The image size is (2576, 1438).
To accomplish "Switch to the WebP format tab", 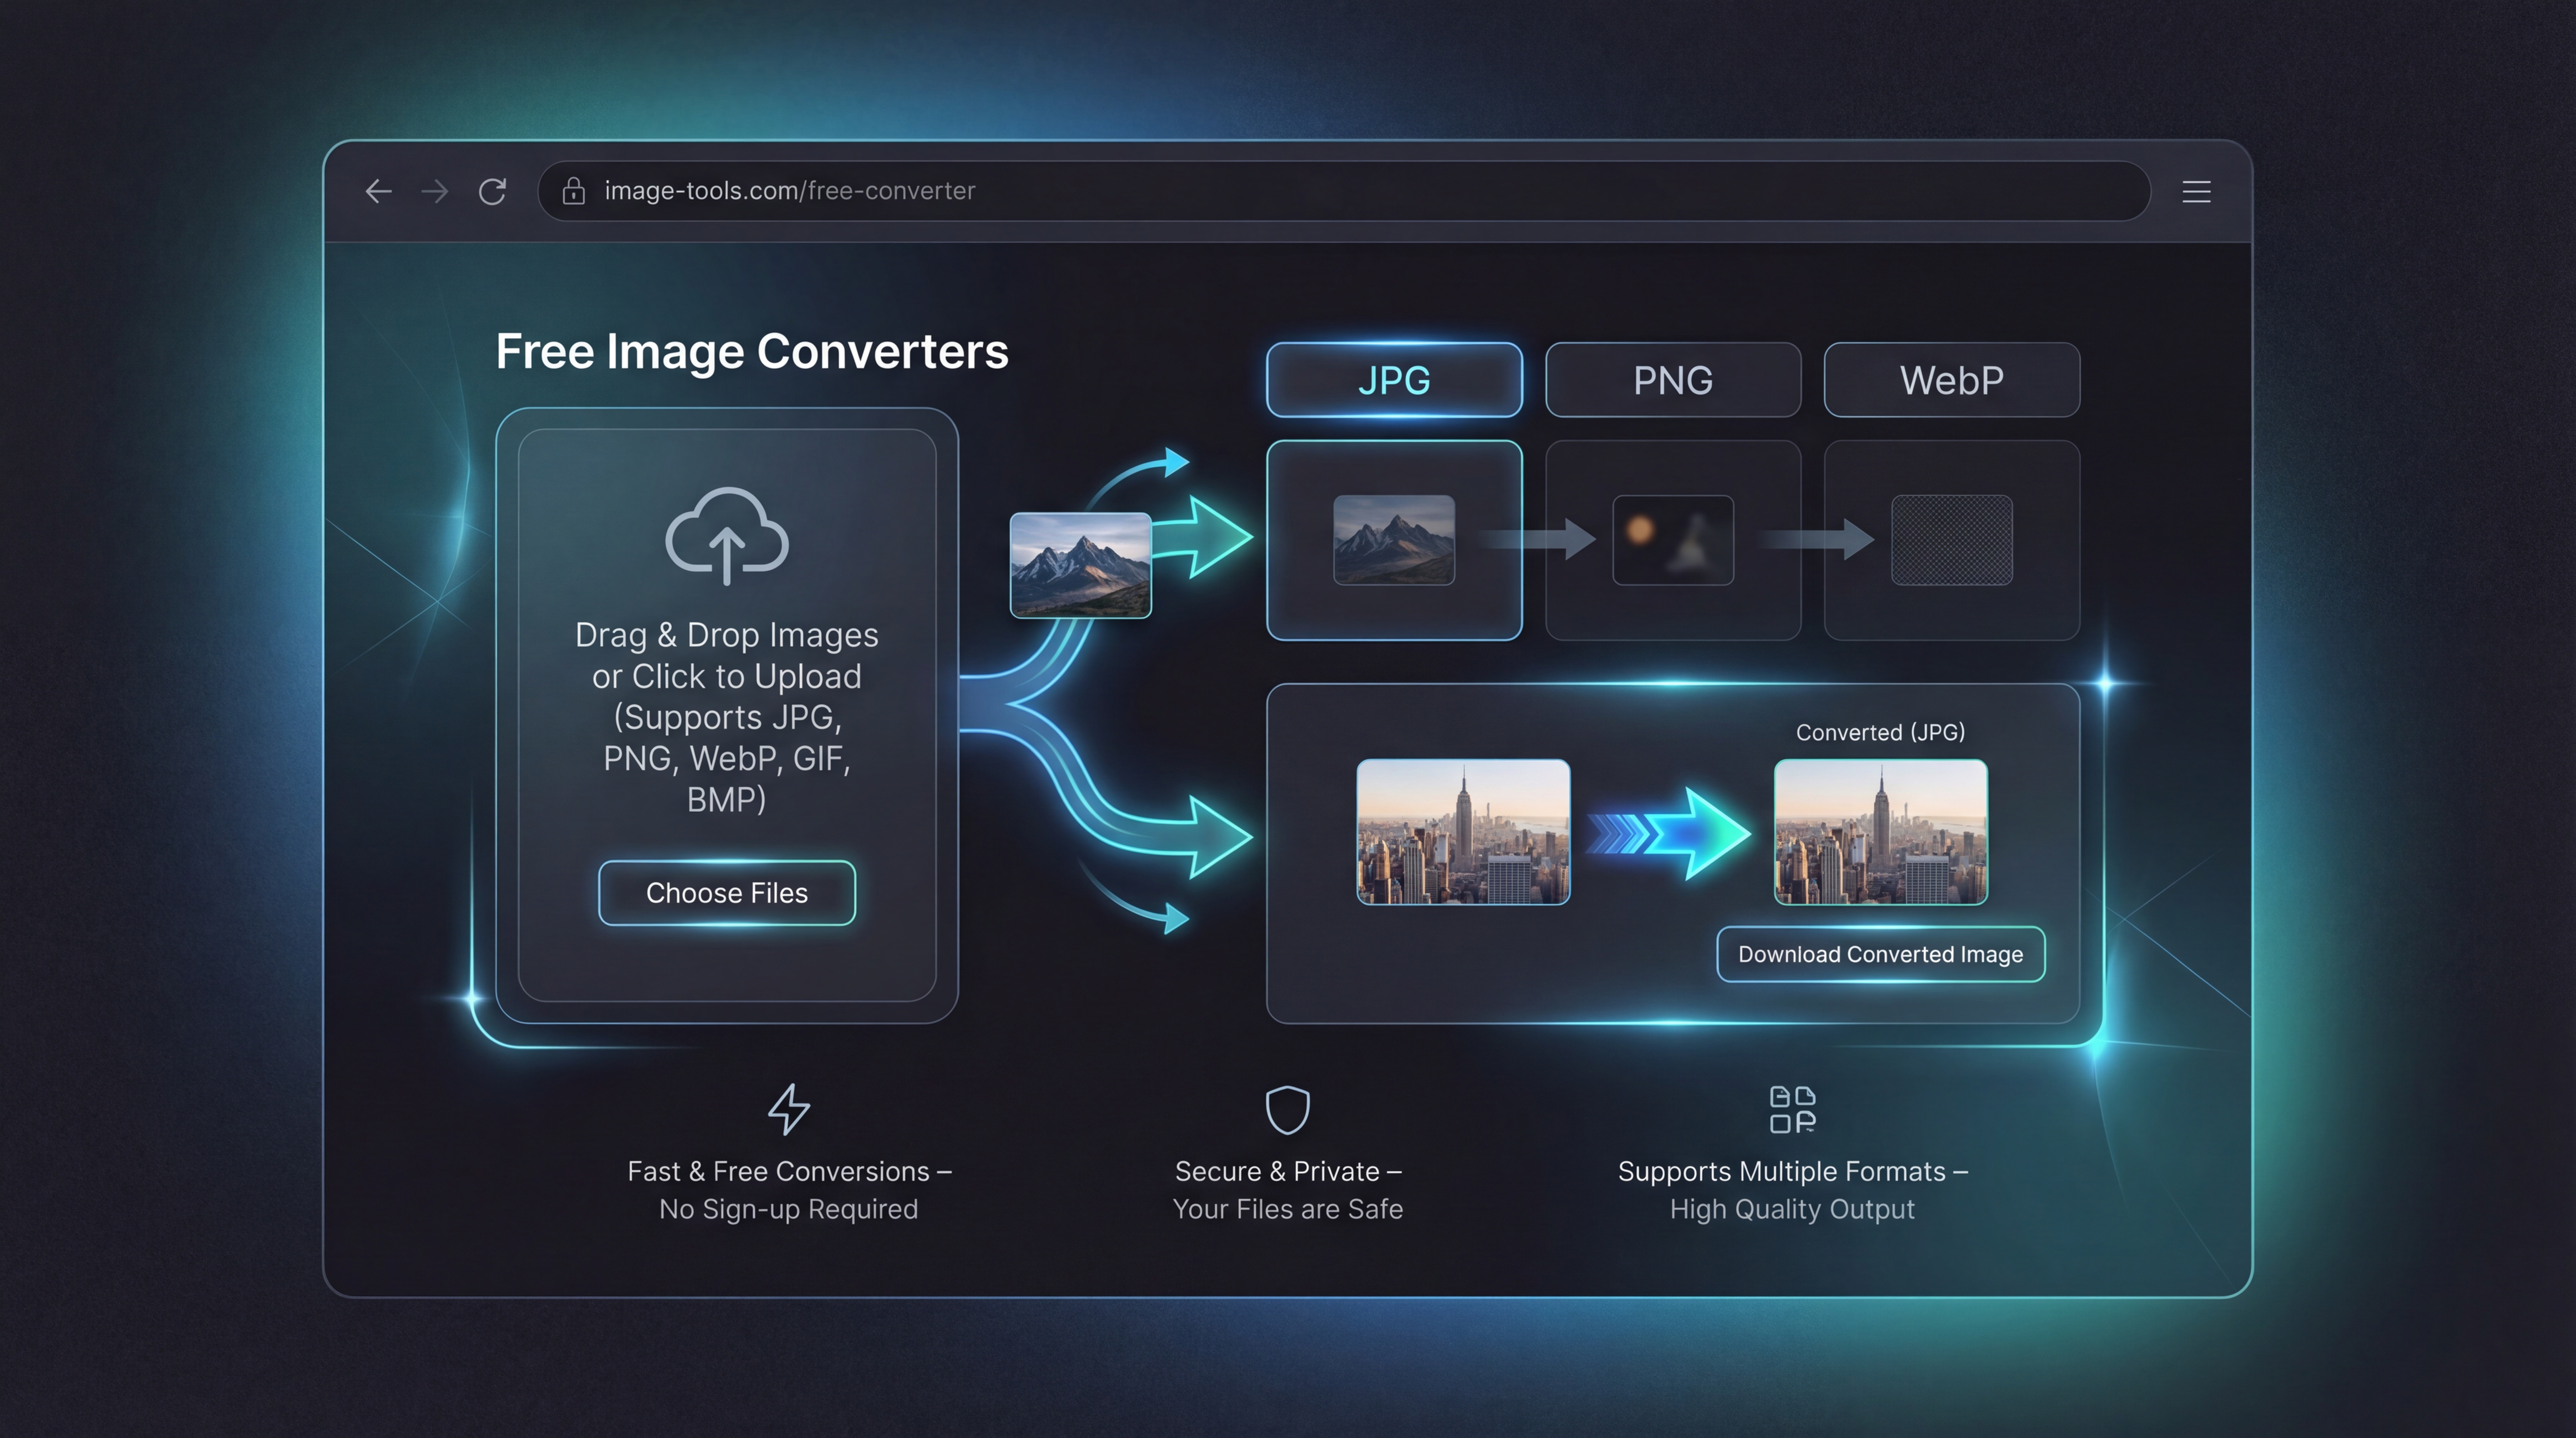I will (1951, 380).
